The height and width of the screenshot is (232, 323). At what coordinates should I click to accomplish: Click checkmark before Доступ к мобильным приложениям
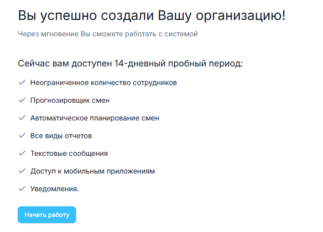pyautogui.click(x=22, y=171)
